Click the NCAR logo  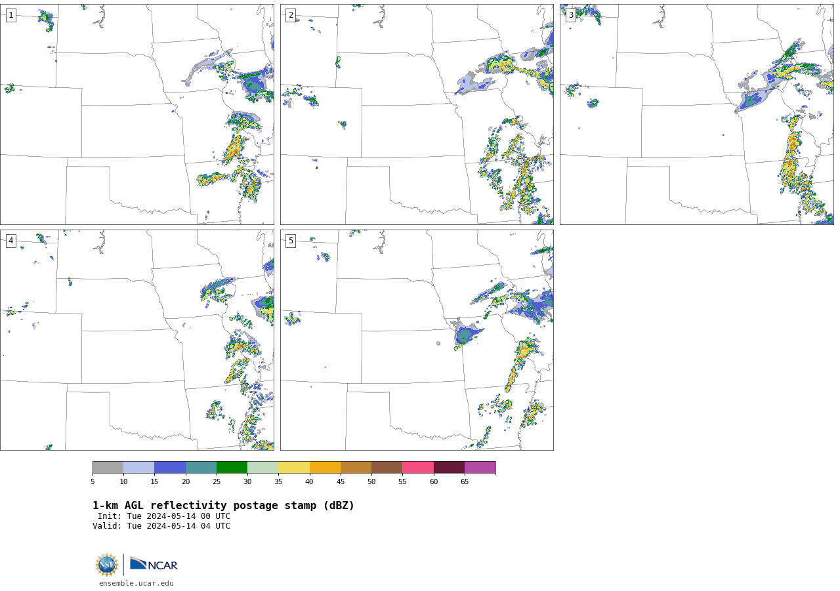(x=154, y=565)
